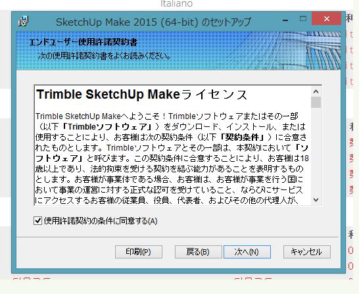
Task: Proceed with the 次へ(N) button
Action: (x=247, y=252)
